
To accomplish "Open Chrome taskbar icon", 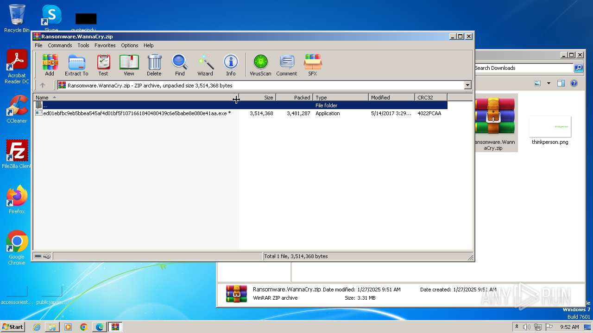I will coord(84,327).
